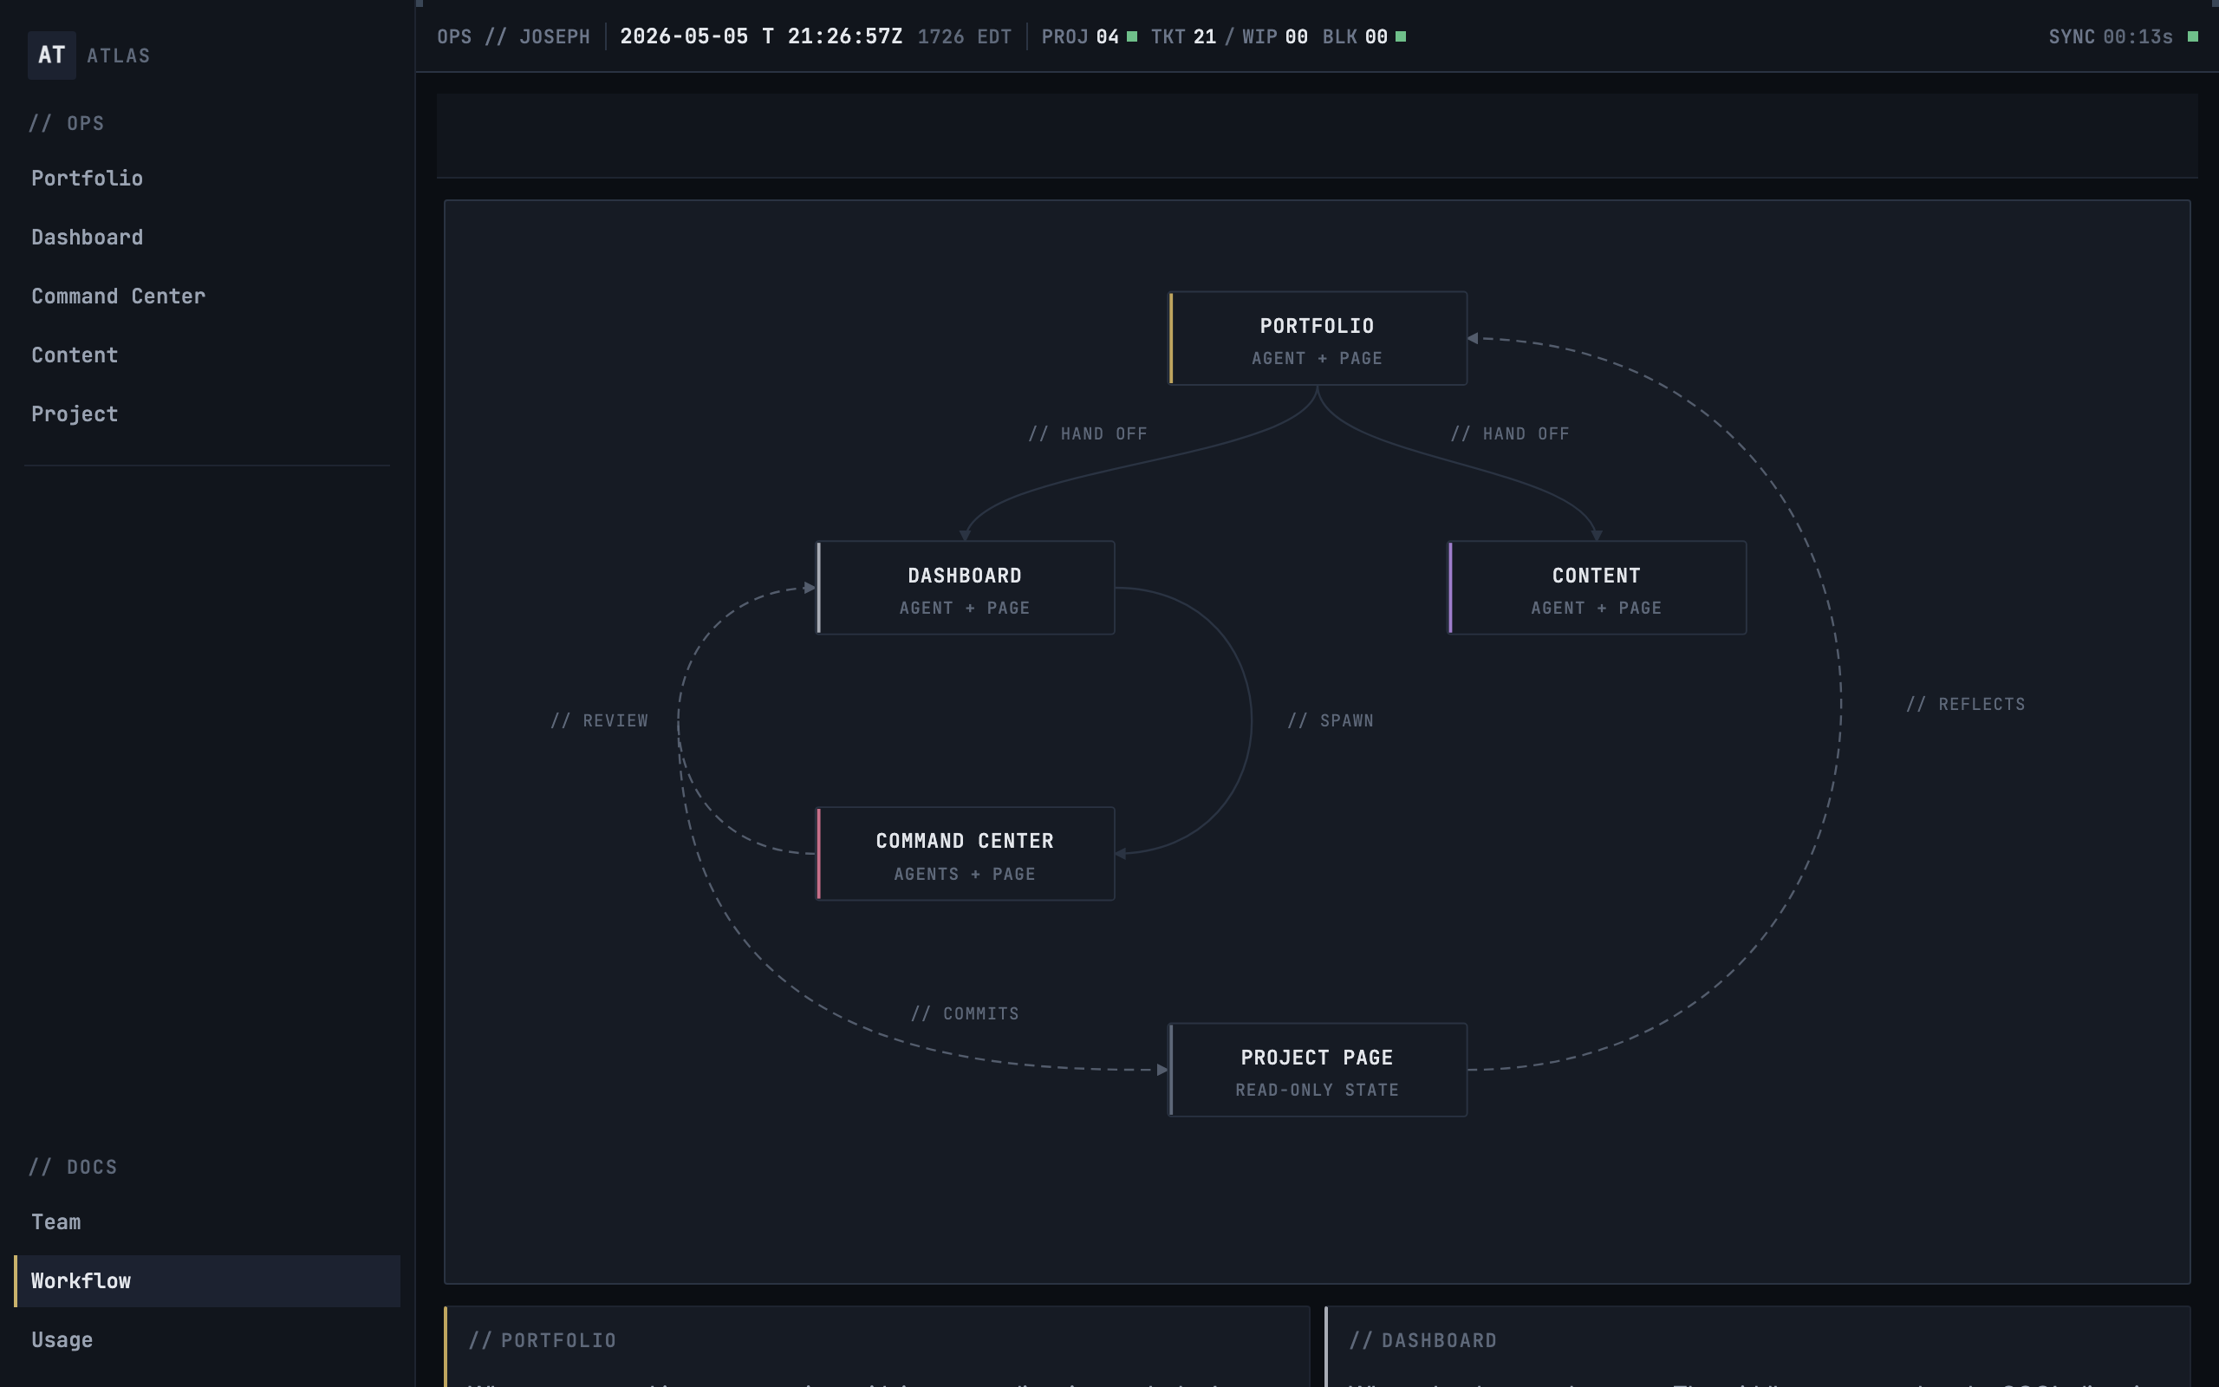Click the green BLK status indicator

click(x=1400, y=36)
